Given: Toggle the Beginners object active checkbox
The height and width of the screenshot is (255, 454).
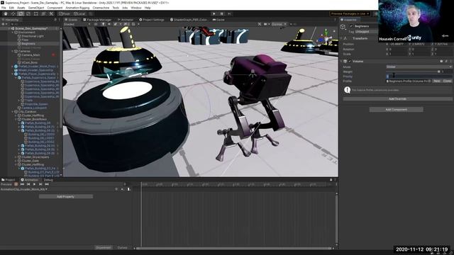Looking at the screenshot, I should [x=351, y=26].
